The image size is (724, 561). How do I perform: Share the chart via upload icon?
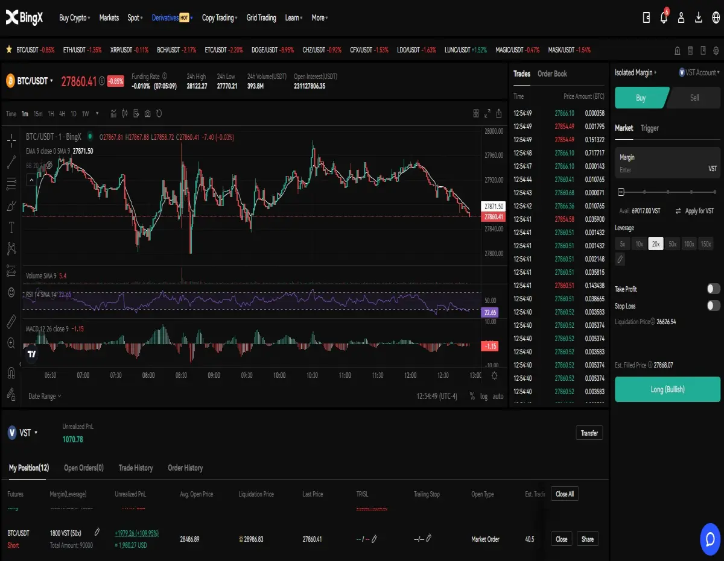pyautogui.click(x=499, y=113)
